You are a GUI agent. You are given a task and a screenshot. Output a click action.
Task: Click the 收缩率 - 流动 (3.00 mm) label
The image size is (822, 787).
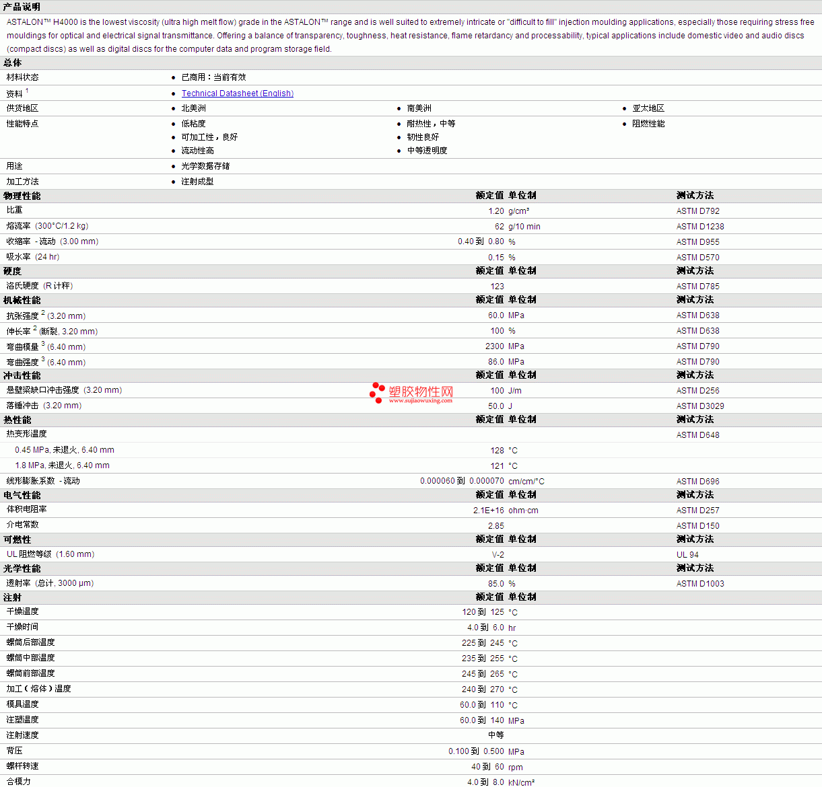(52, 241)
